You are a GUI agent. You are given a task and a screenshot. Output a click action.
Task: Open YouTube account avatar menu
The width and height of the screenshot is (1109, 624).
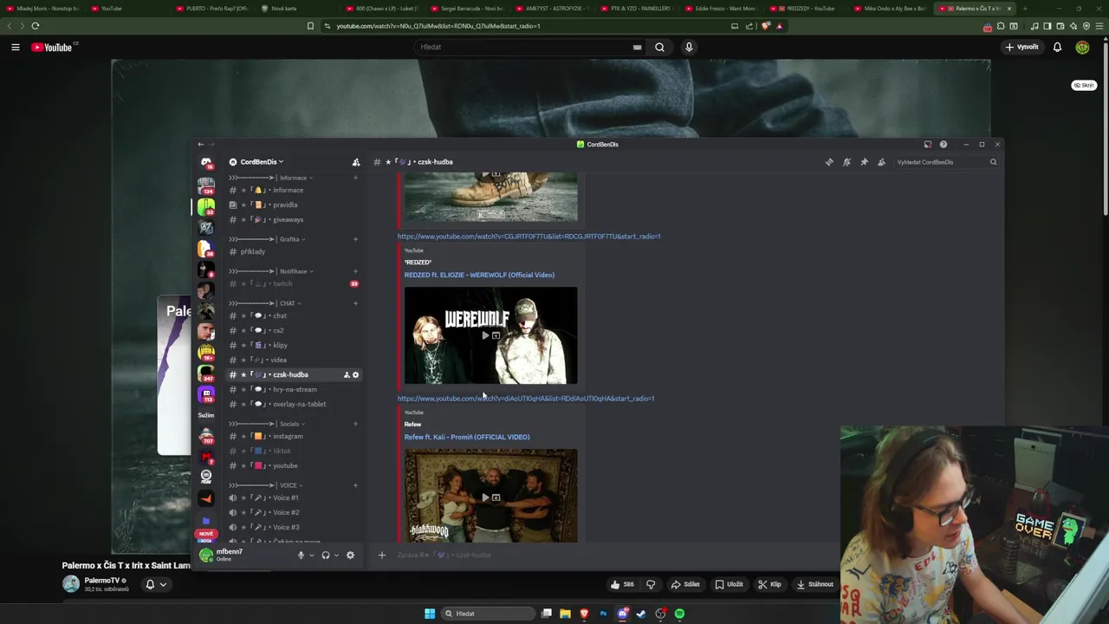click(x=1082, y=47)
